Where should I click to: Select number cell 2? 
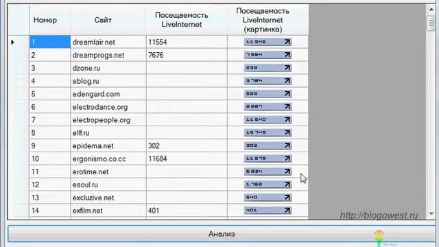tap(50, 55)
